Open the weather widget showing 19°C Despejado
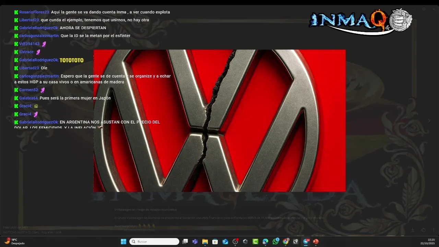This screenshot has width=439, height=247. (14, 242)
